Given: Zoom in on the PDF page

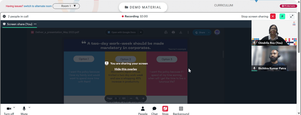Looking at the screenshot, I should click(x=143, y=98).
